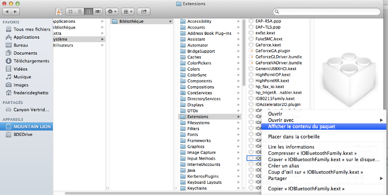Open Bureau in the sidebar
The height and width of the screenshot is (195, 388).
tap(27, 45)
